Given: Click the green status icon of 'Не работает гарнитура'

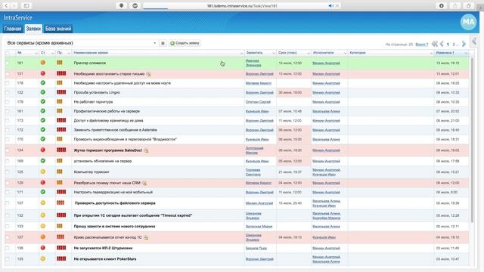Looking at the screenshot, I should coord(43,101).
